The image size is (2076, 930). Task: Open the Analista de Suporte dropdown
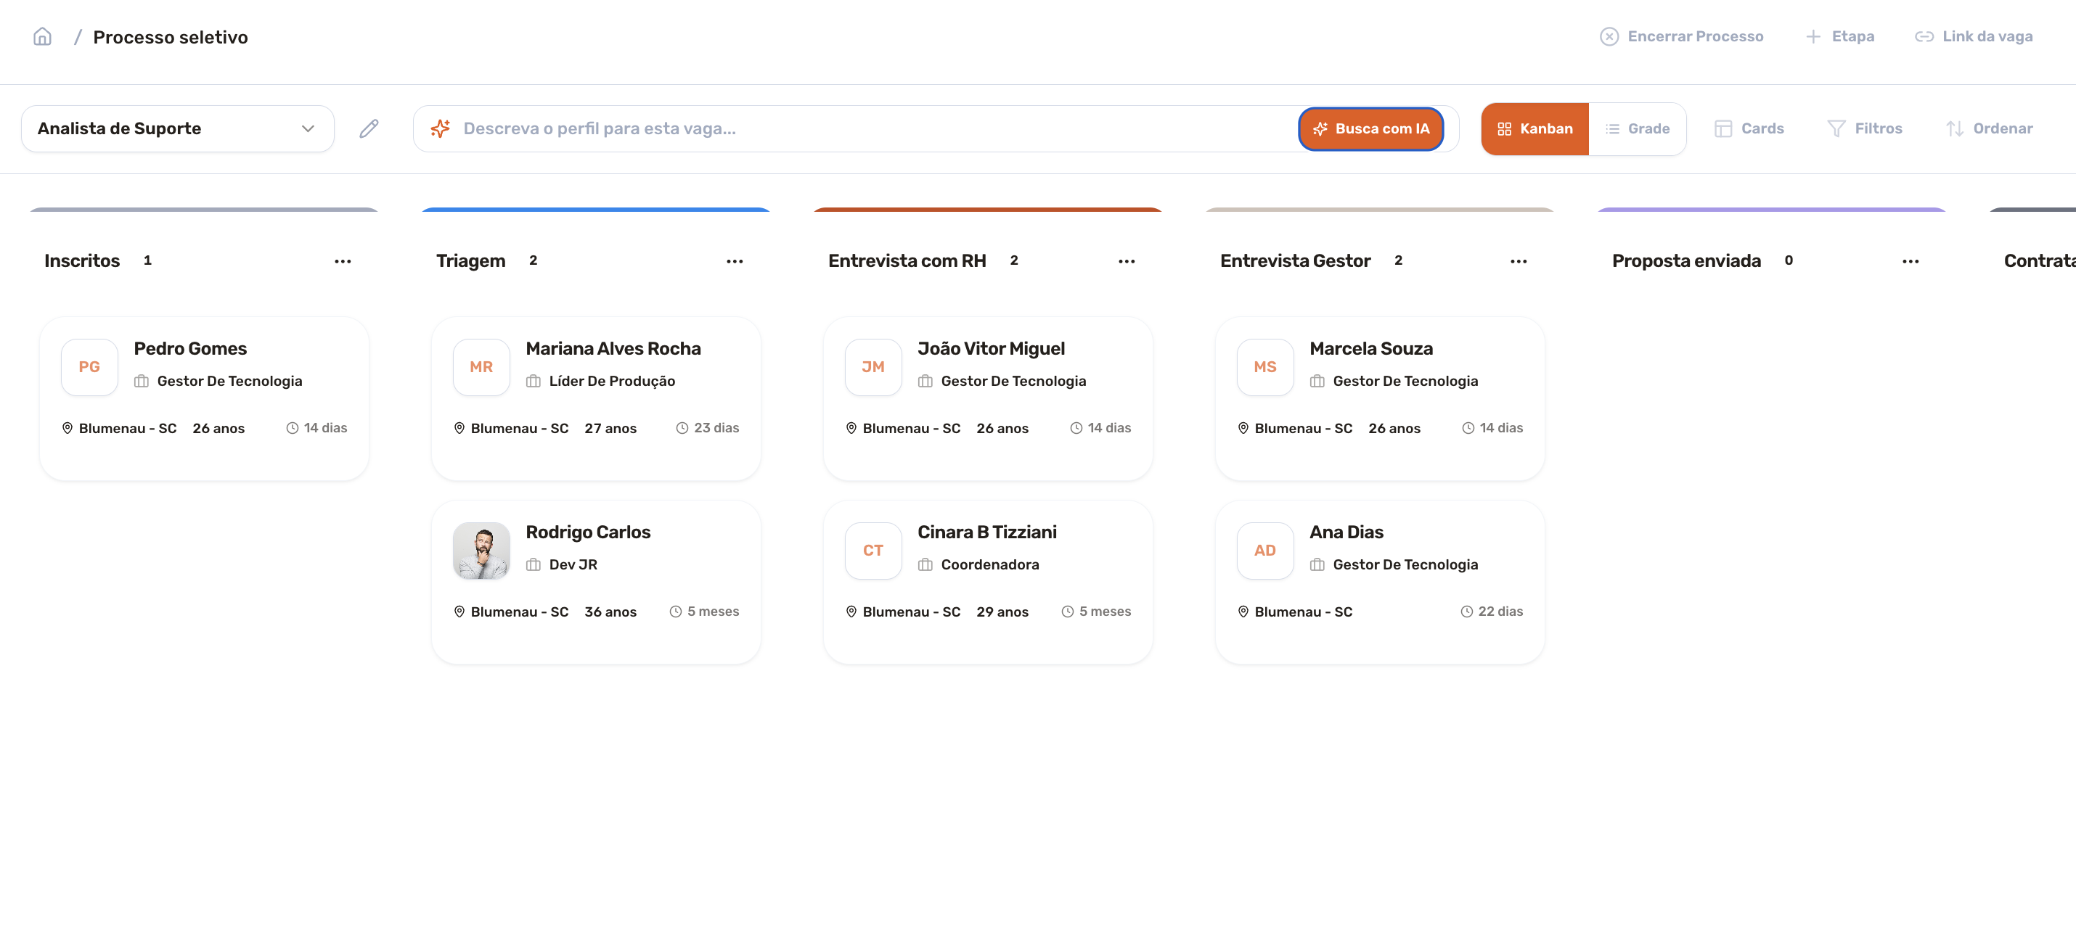[x=177, y=129]
